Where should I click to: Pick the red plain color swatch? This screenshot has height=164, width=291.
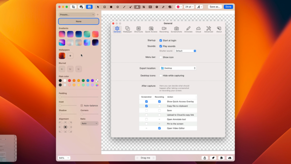[x=69, y=80]
